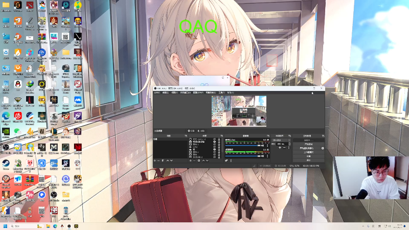Open scene filters icon in Scenes toolbar
The height and width of the screenshot is (230, 409).
tap(163, 160)
